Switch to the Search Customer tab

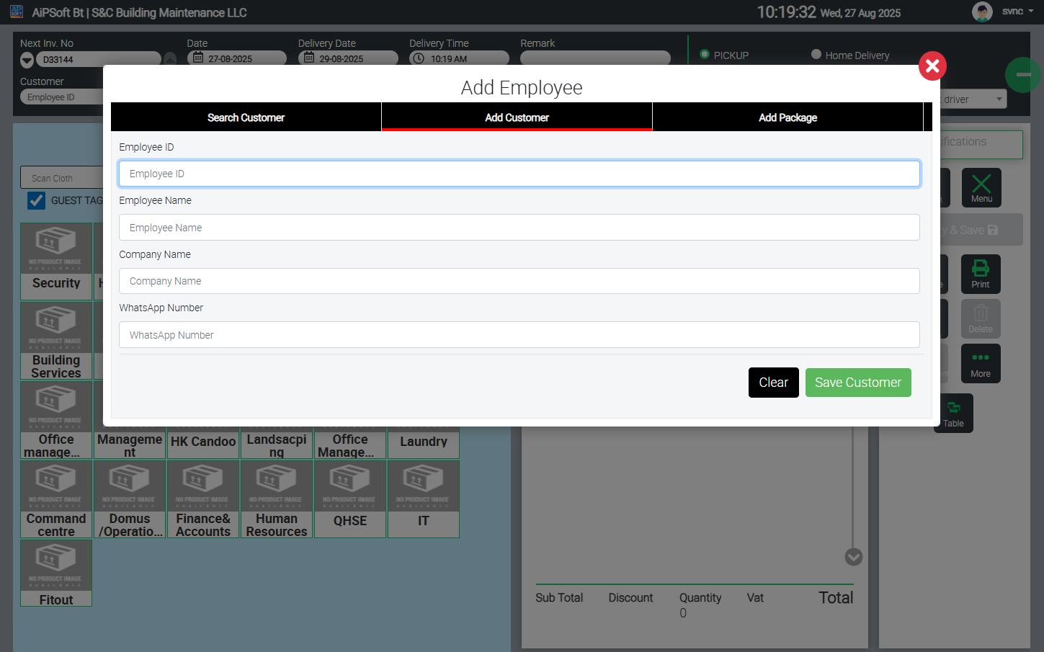(246, 117)
